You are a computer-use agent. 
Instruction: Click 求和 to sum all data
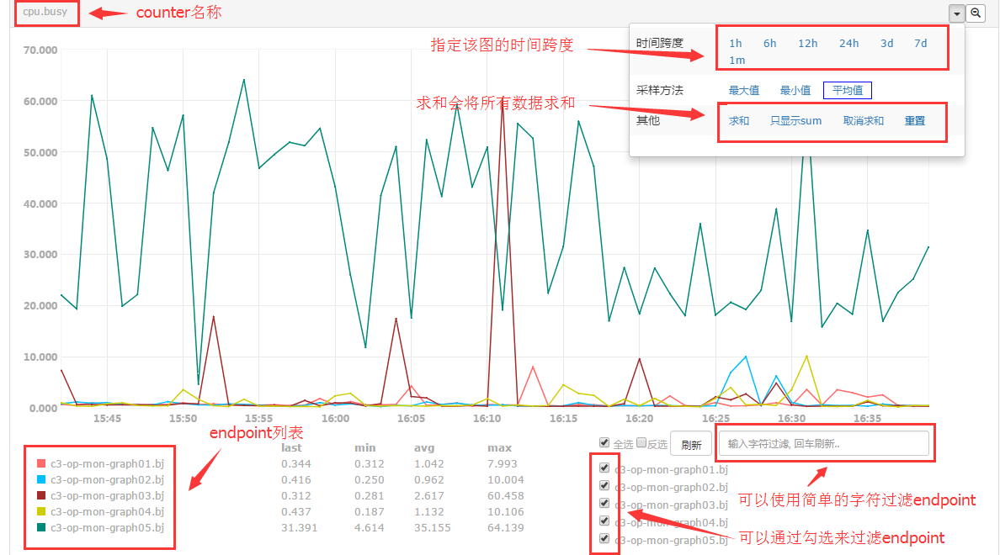coord(739,121)
